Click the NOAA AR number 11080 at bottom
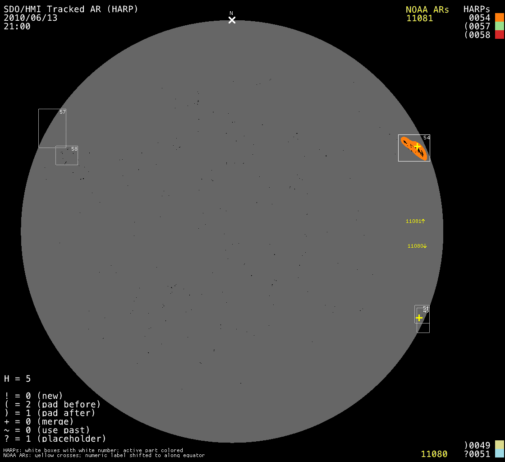505x462 pixels. pos(434,454)
